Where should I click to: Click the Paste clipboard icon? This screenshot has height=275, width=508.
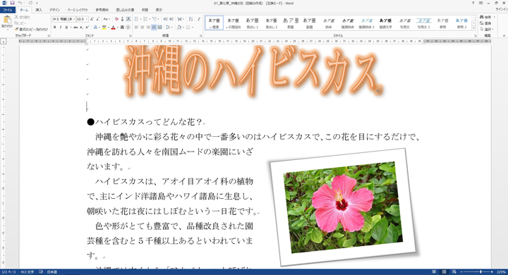click(x=7, y=22)
